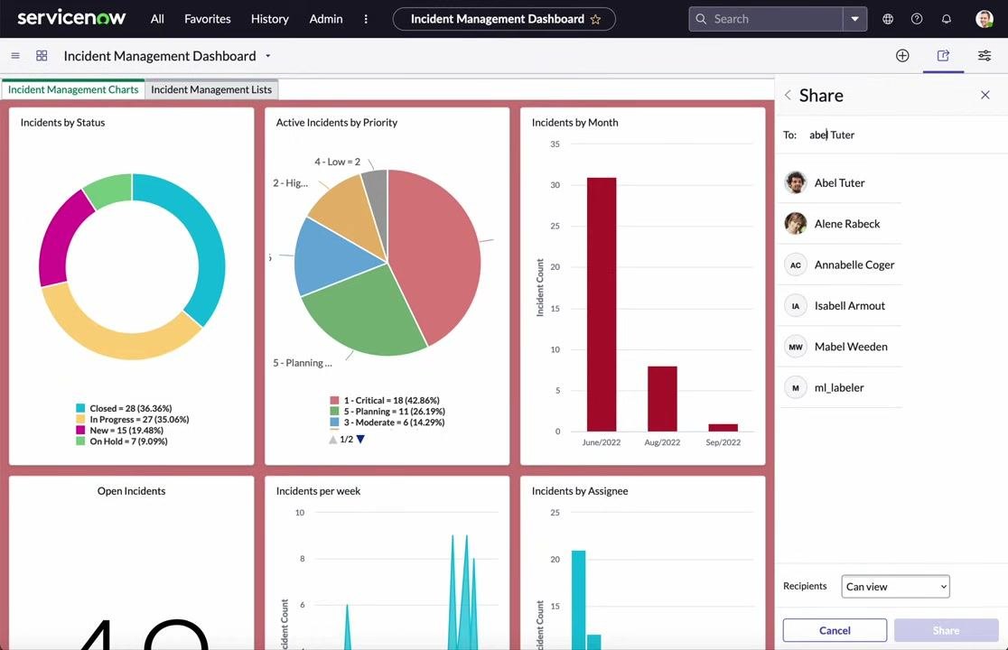Select Annabelle Coger from the suggestions
Viewport: 1008px width, 650px height.
(842, 265)
